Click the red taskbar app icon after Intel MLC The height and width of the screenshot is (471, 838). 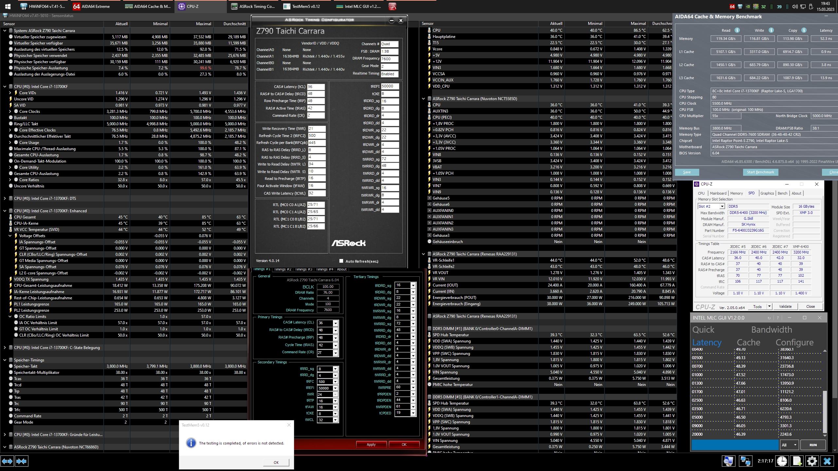coord(392,6)
